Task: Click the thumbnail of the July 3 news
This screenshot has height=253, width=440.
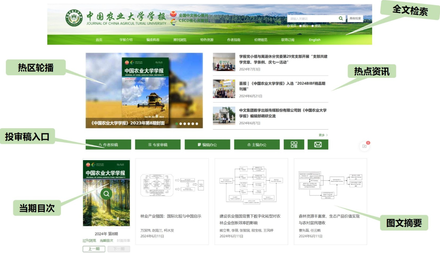Action: [224, 62]
